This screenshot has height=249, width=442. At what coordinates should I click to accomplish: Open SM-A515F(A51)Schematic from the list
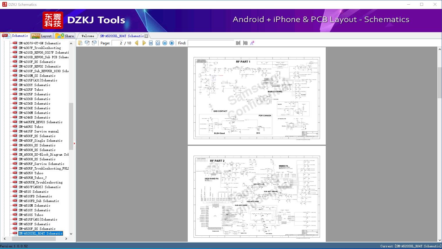point(38,219)
